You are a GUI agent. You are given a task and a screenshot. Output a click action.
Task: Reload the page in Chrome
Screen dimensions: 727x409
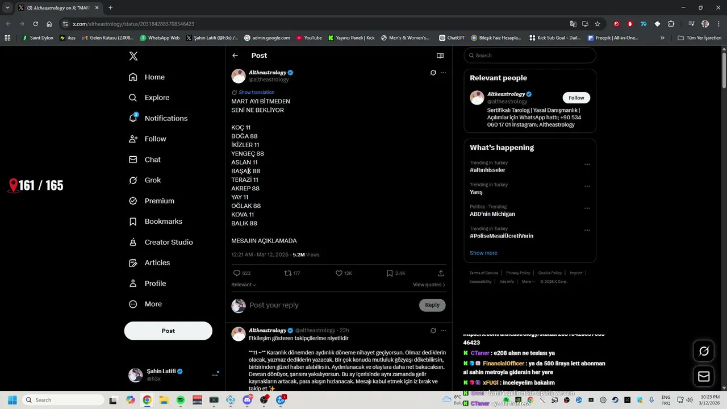point(35,24)
